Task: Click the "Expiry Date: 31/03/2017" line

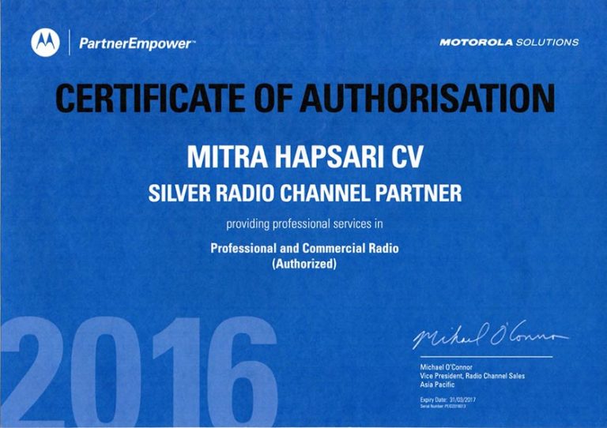Action: [x=447, y=400]
